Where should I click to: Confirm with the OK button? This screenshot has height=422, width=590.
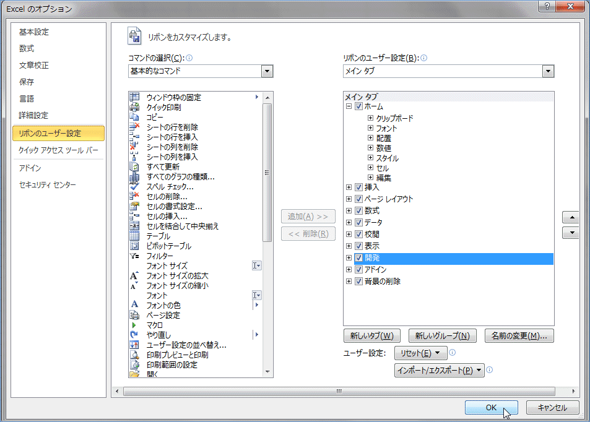point(491,407)
